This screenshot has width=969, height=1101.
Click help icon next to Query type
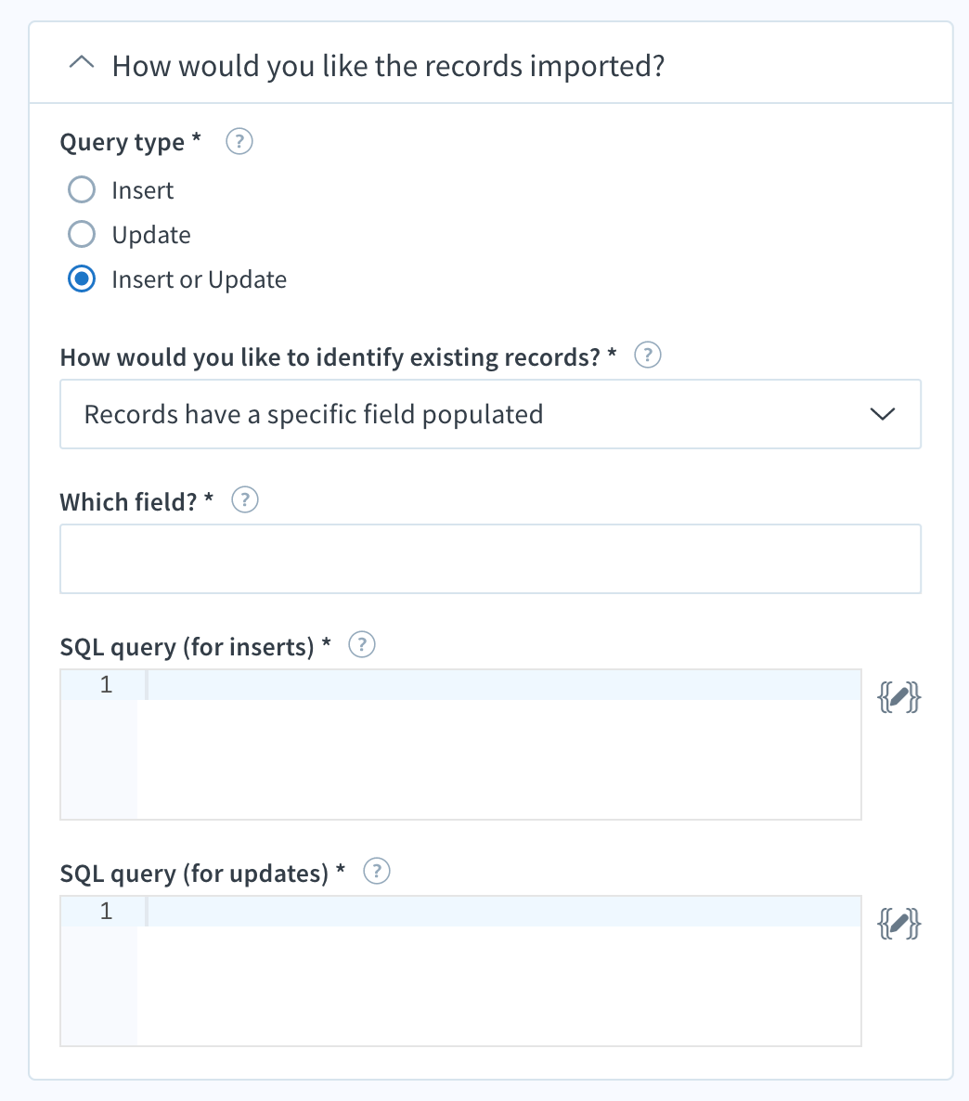pyautogui.click(x=239, y=142)
